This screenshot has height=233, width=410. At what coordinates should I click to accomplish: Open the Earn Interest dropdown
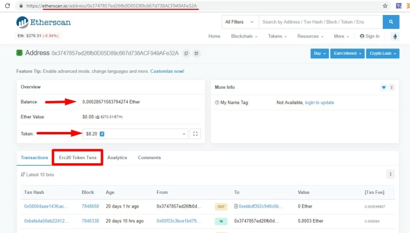click(x=347, y=53)
